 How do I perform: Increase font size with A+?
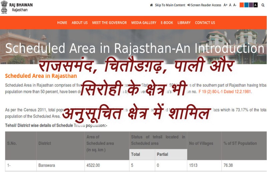point(226,5)
